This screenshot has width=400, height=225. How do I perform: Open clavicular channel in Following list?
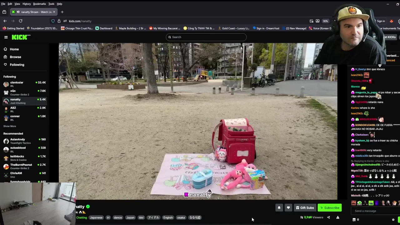point(24,84)
